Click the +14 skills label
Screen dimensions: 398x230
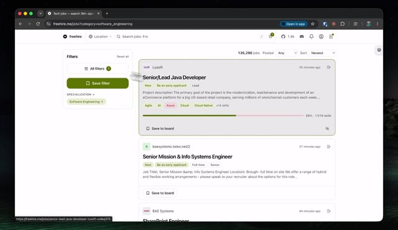pyautogui.click(x=223, y=106)
